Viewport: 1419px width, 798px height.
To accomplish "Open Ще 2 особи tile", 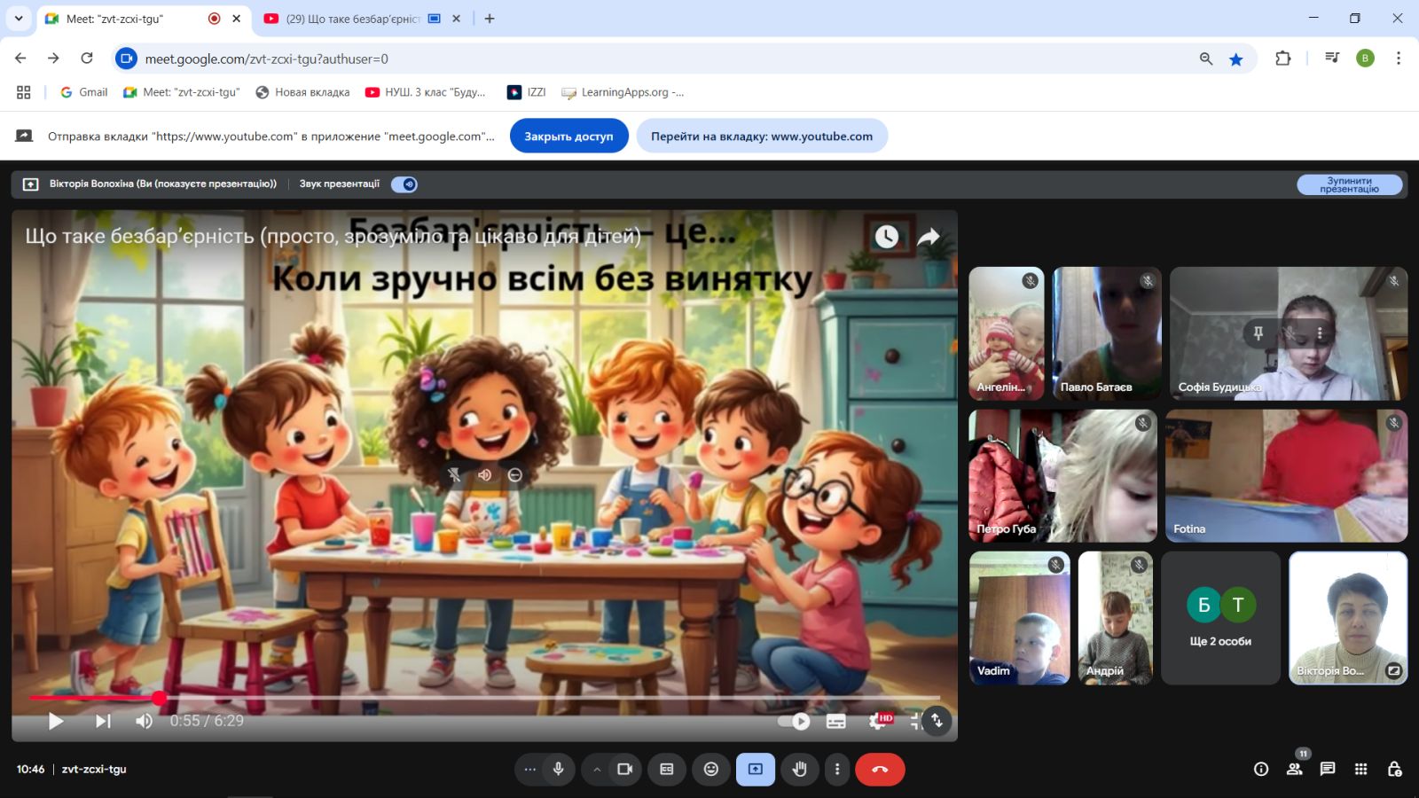I will (1220, 618).
